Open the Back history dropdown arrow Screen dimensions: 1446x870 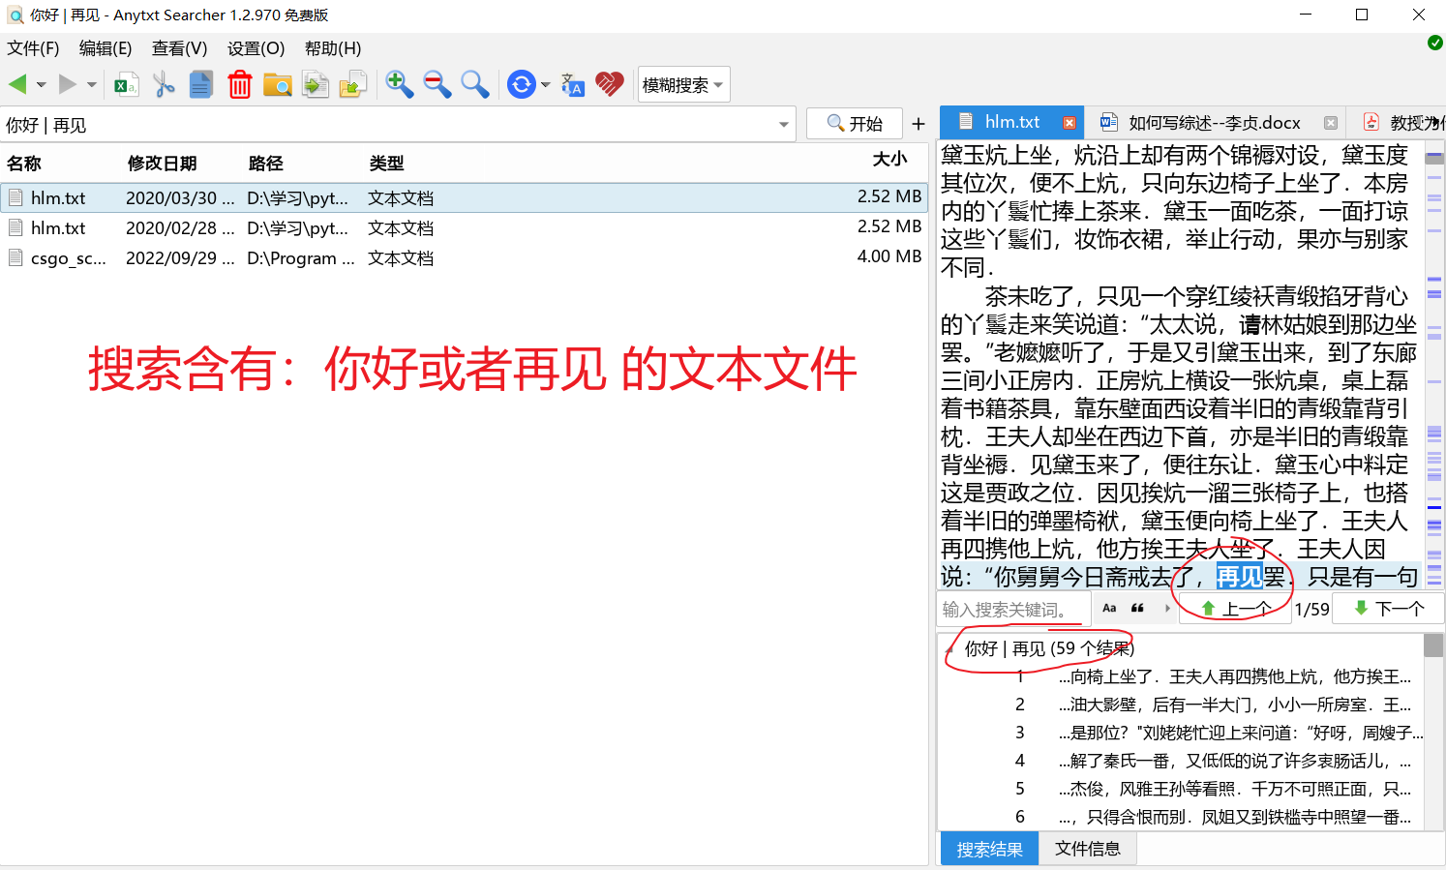(x=42, y=85)
